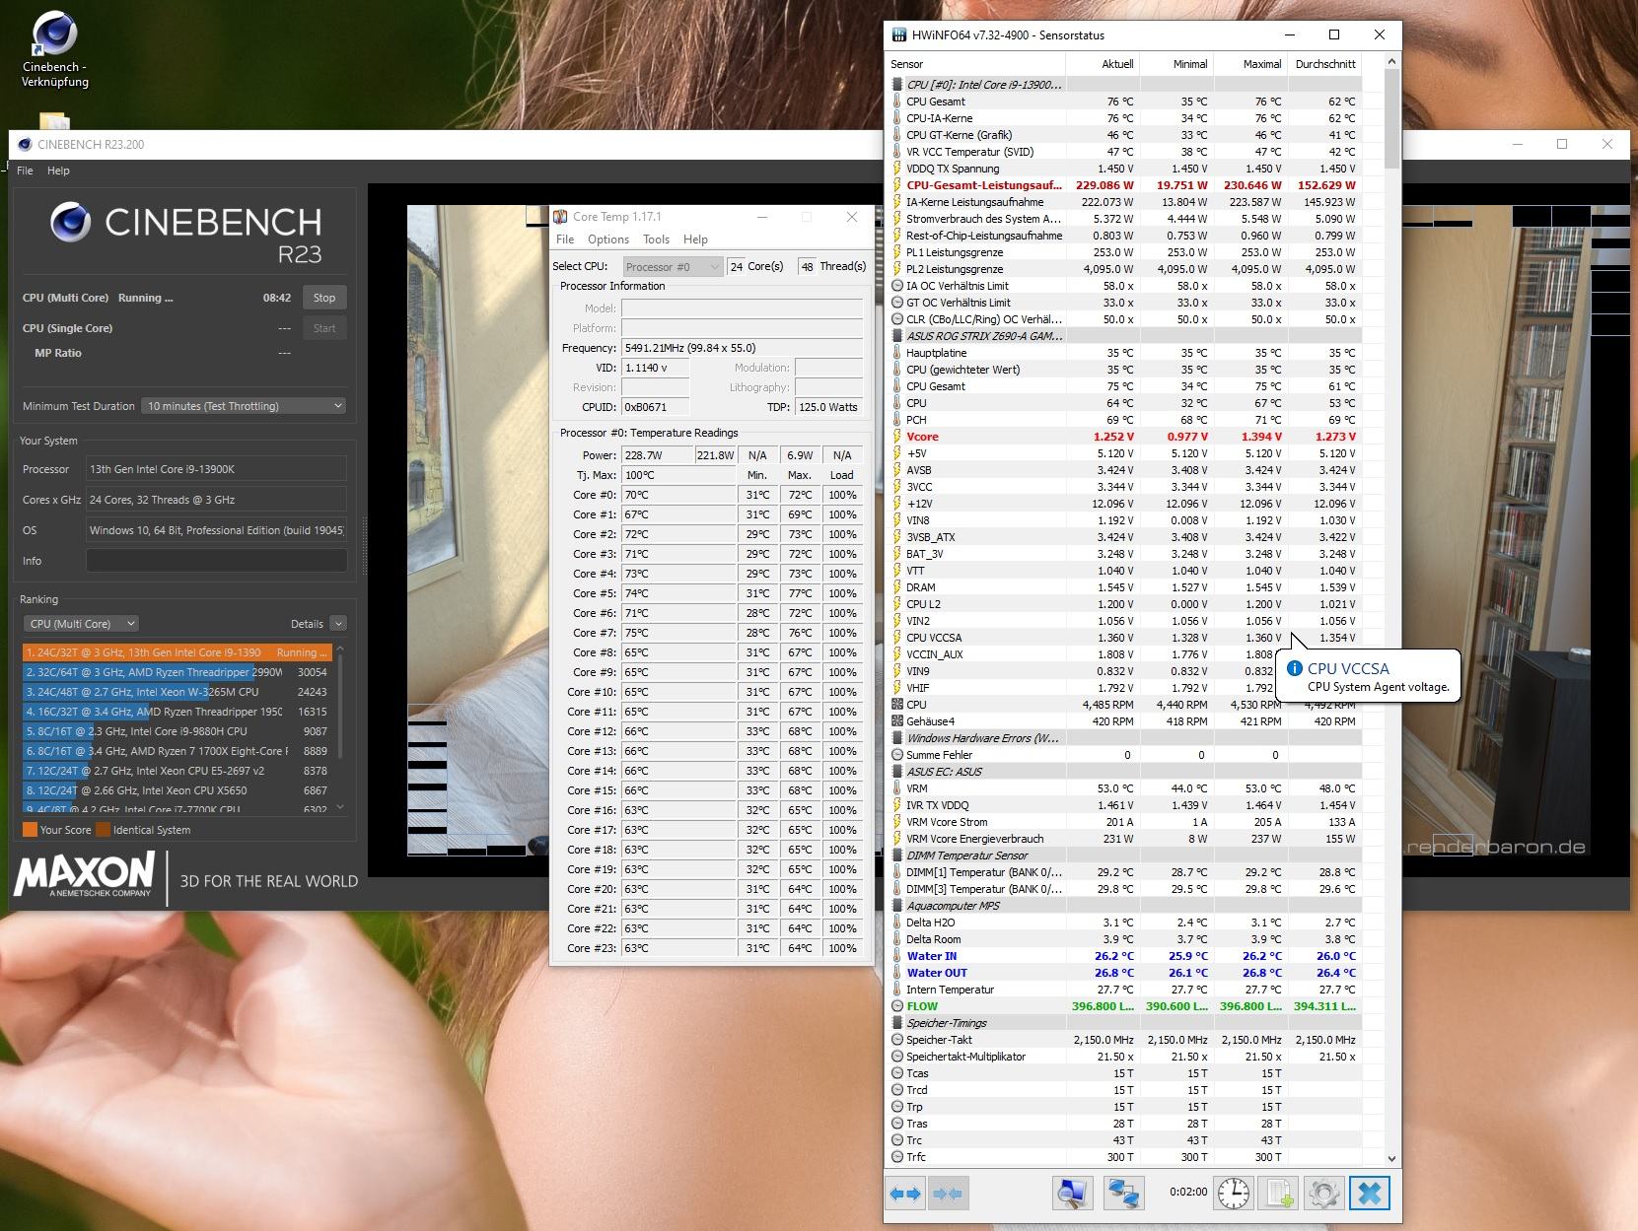Click the expand sensor columns arrows in HWiNFO

(x=905, y=1194)
